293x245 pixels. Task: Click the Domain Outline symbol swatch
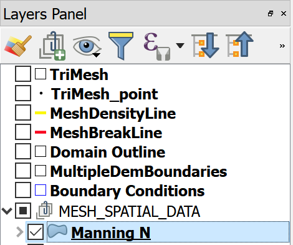tap(41, 151)
